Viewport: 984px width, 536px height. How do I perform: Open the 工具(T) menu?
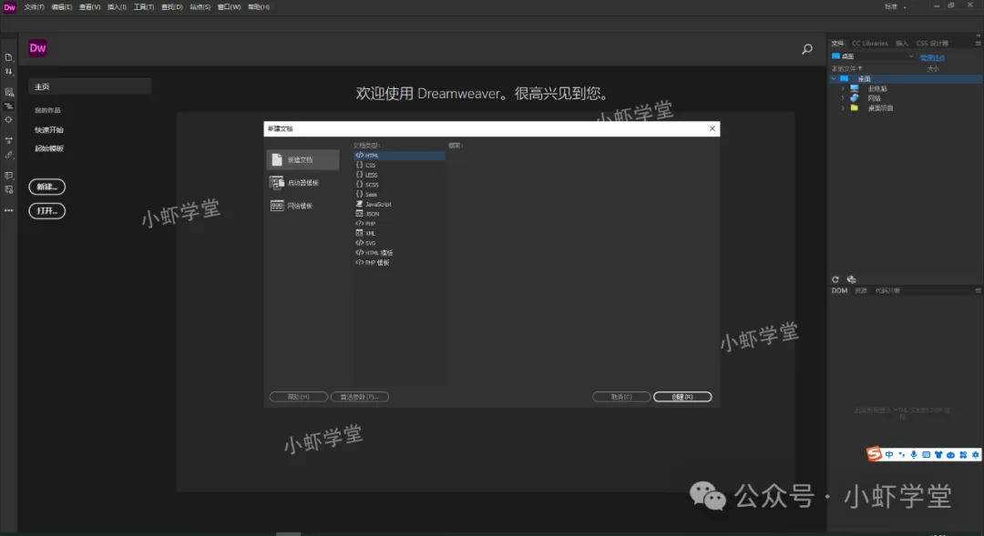[144, 7]
